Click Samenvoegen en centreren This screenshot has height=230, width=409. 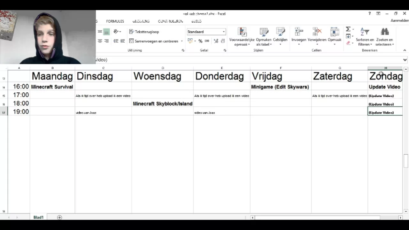tap(154, 41)
